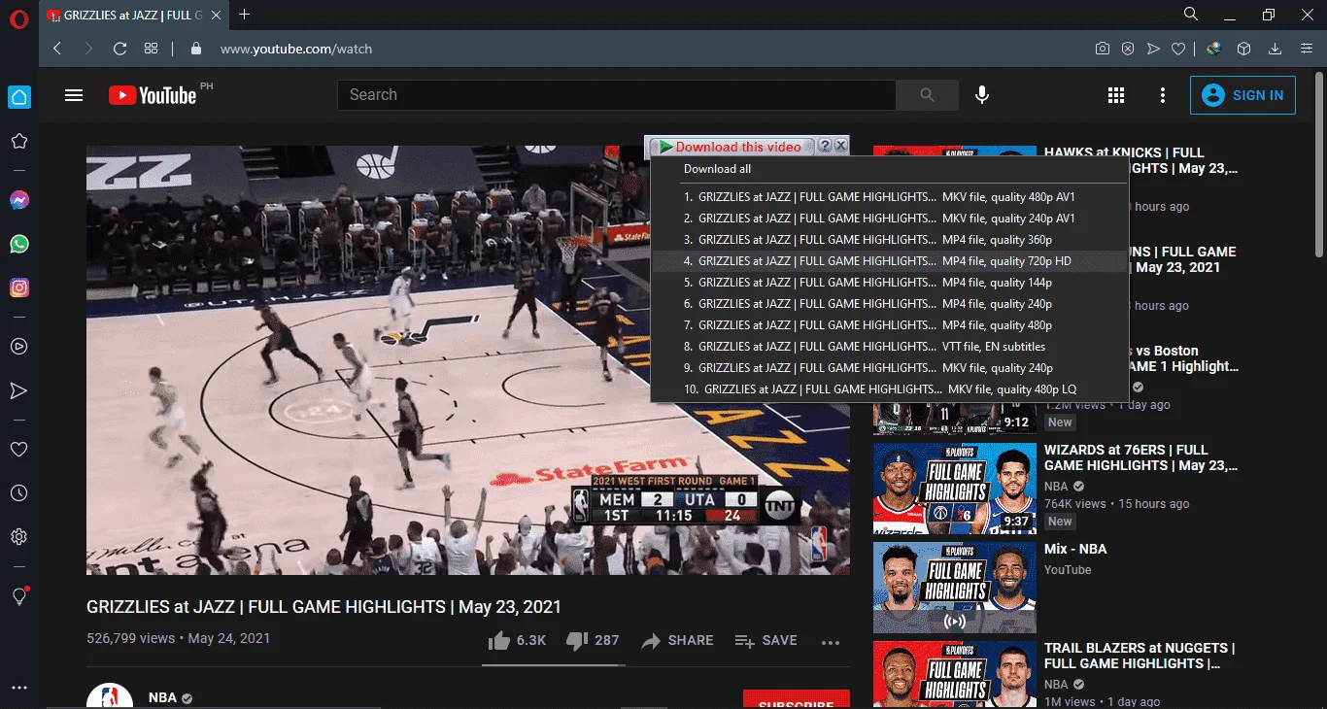Open the Mix - NBA playlist thumbnail
The height and width of the screenshot is (709, 1327).
955,588
